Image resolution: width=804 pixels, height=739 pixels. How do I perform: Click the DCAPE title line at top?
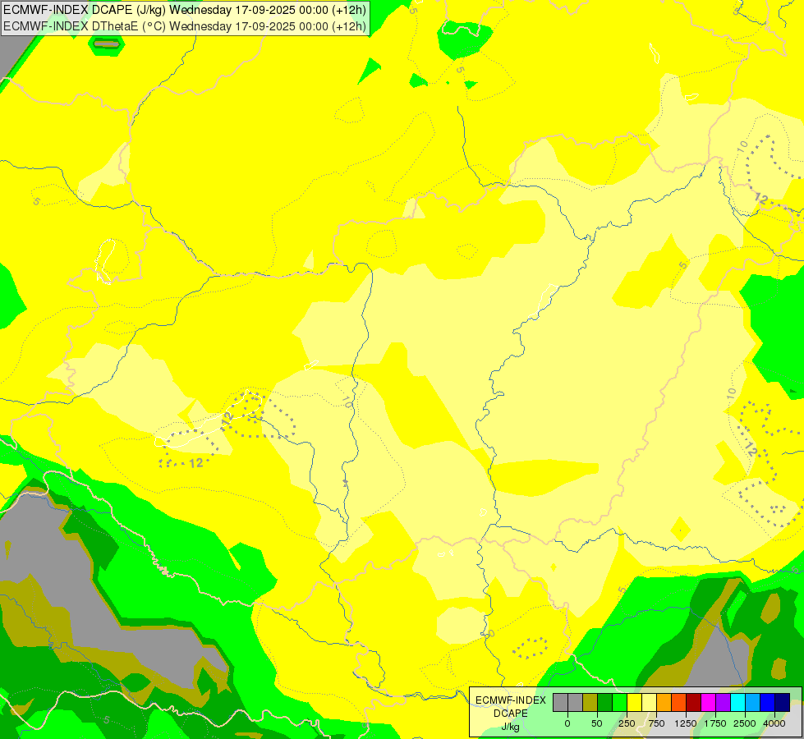tap(185, 10)
